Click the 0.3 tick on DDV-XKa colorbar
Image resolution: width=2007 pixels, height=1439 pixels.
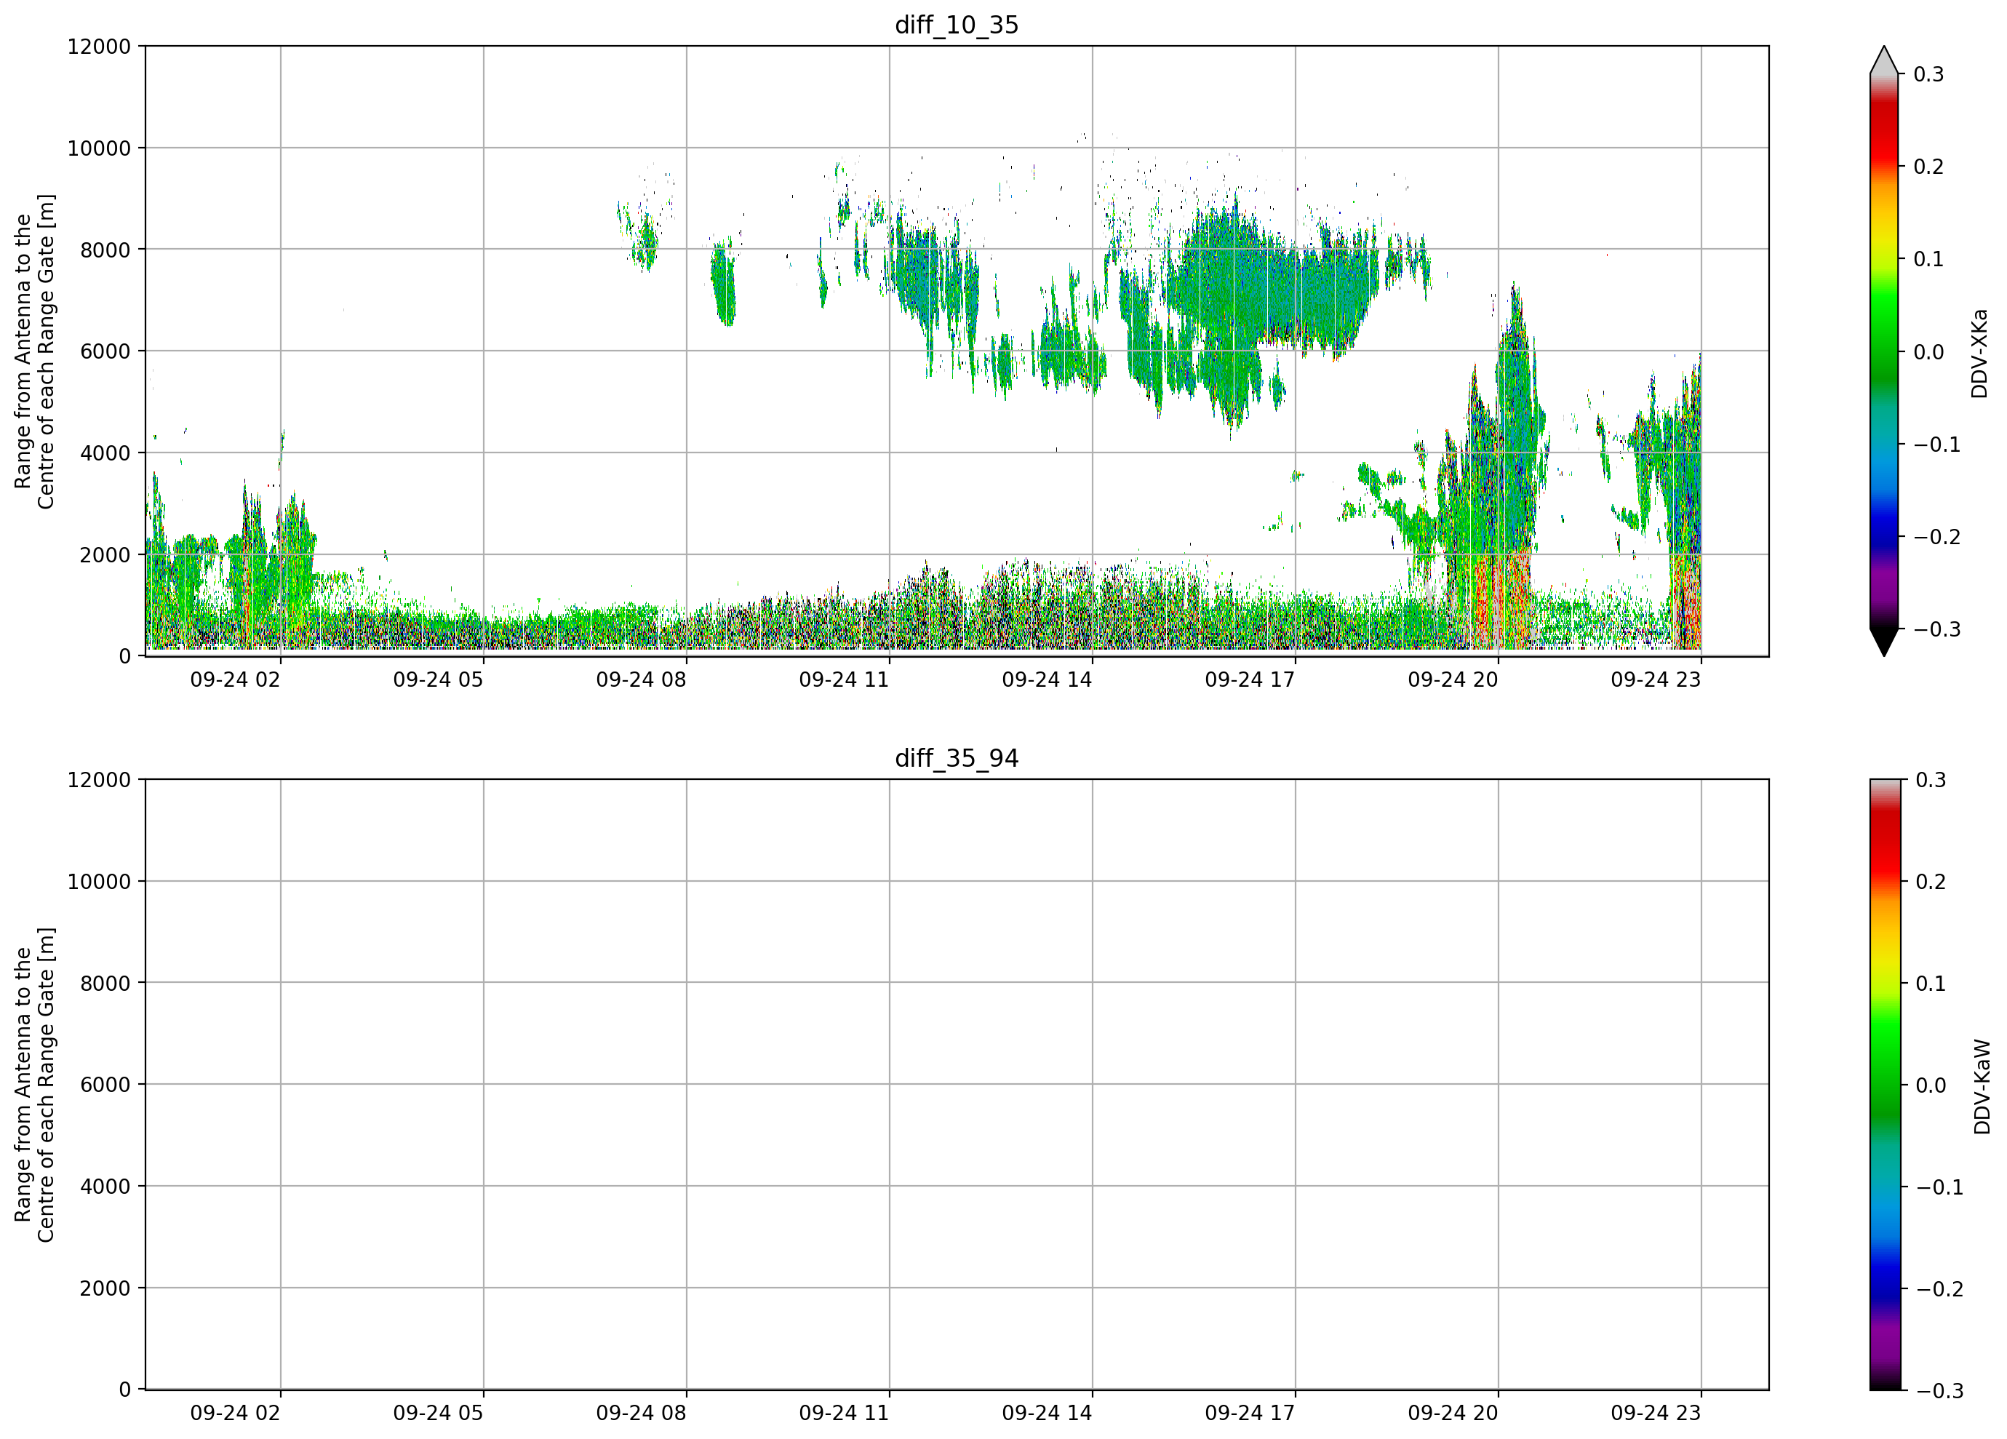[1928, 74]
